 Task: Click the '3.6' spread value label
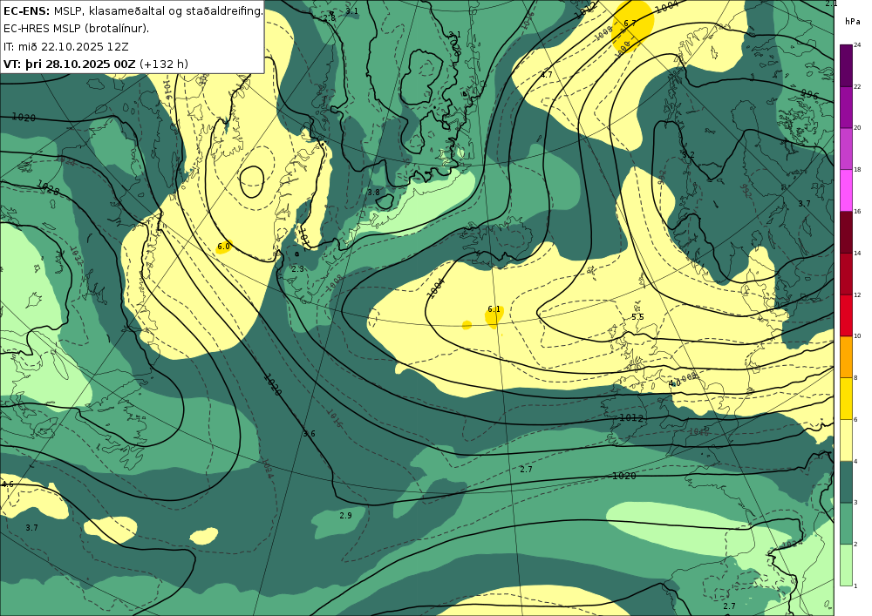pos(310,434)
